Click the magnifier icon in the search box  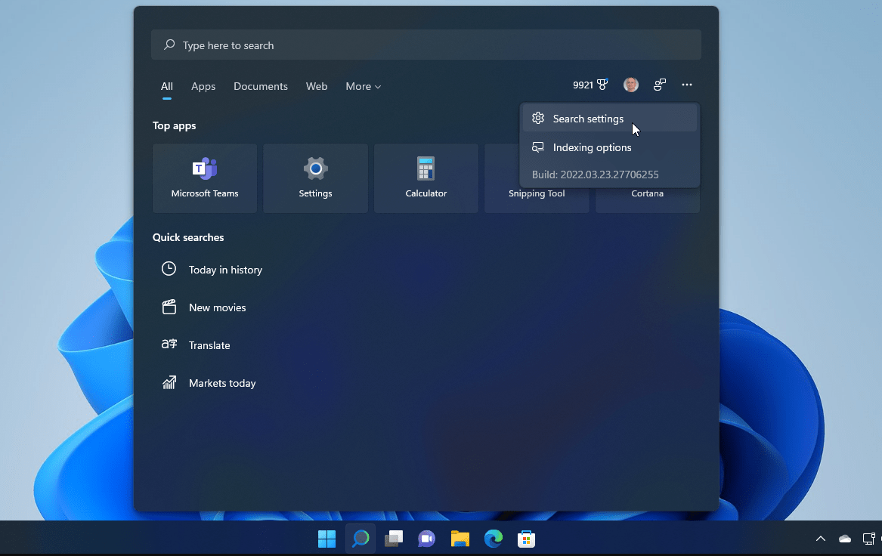click(x=169, y=45)
